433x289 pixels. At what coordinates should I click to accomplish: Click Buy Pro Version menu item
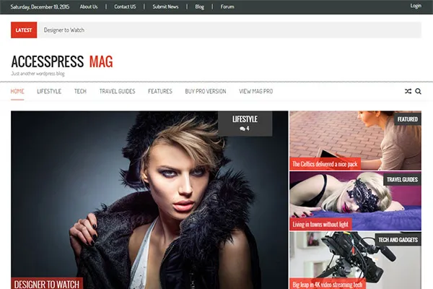[205, 92]
